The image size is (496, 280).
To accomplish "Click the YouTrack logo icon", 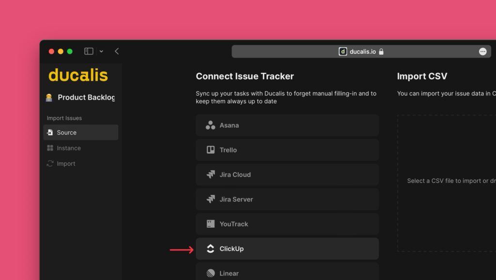I will click(x=210, y=224).
